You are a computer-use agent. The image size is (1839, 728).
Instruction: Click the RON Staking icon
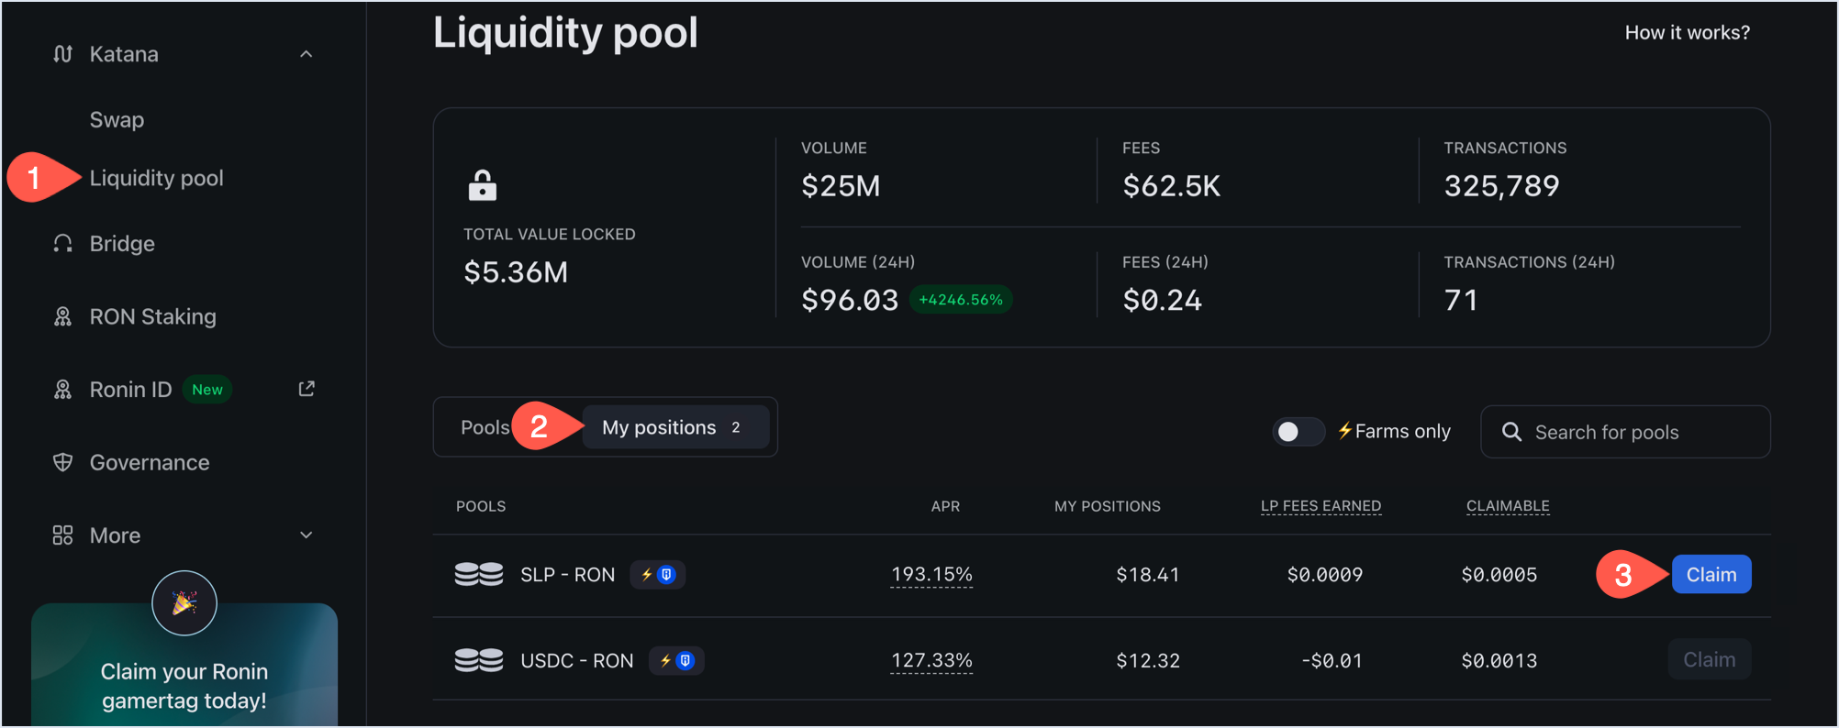point(62,316)
